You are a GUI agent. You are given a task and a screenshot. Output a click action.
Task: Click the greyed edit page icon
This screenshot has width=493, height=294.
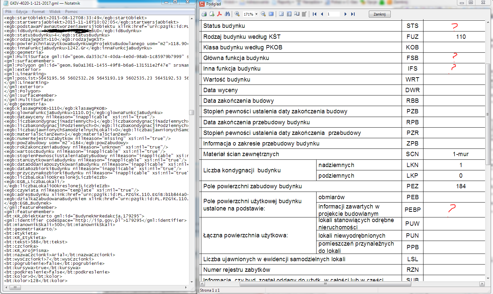(x=304, y=14)
